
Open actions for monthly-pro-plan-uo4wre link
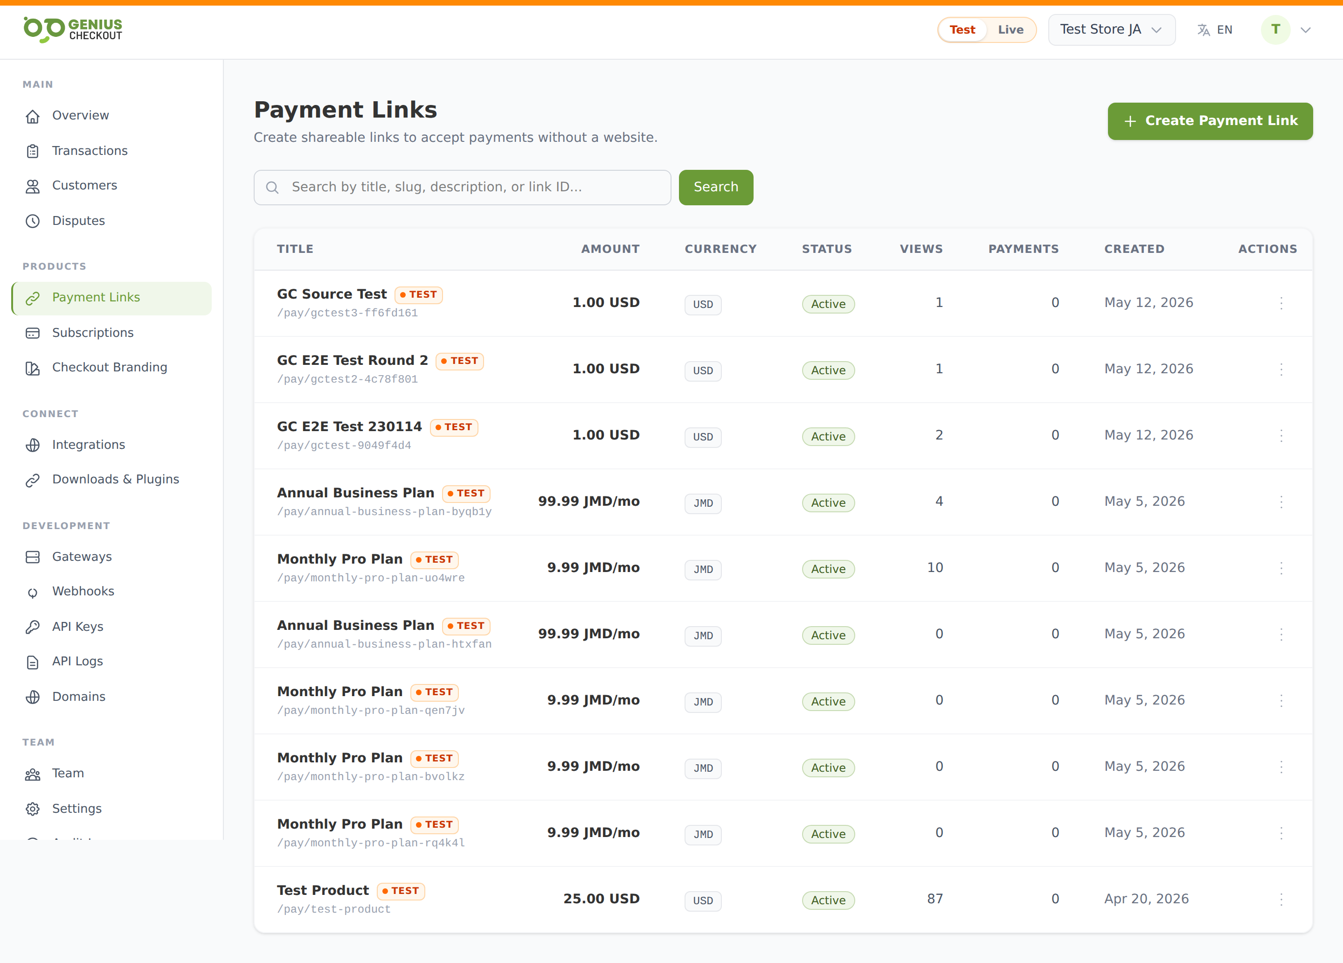pyautogui.click(x=1281, y=568)
